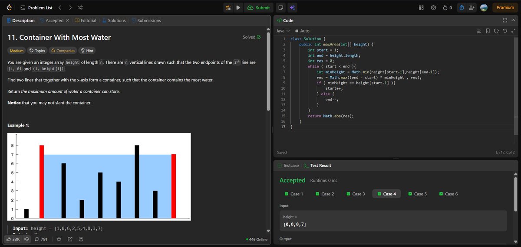
Task: Click the Ln 17, Col 2 status
Action: 505,153
